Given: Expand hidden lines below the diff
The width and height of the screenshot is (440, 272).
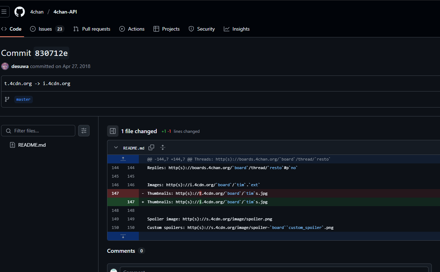Looking at the screenshot, I should tap(123, 236).
